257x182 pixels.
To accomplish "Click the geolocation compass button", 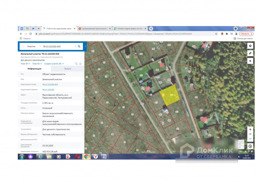I will 250,146.
